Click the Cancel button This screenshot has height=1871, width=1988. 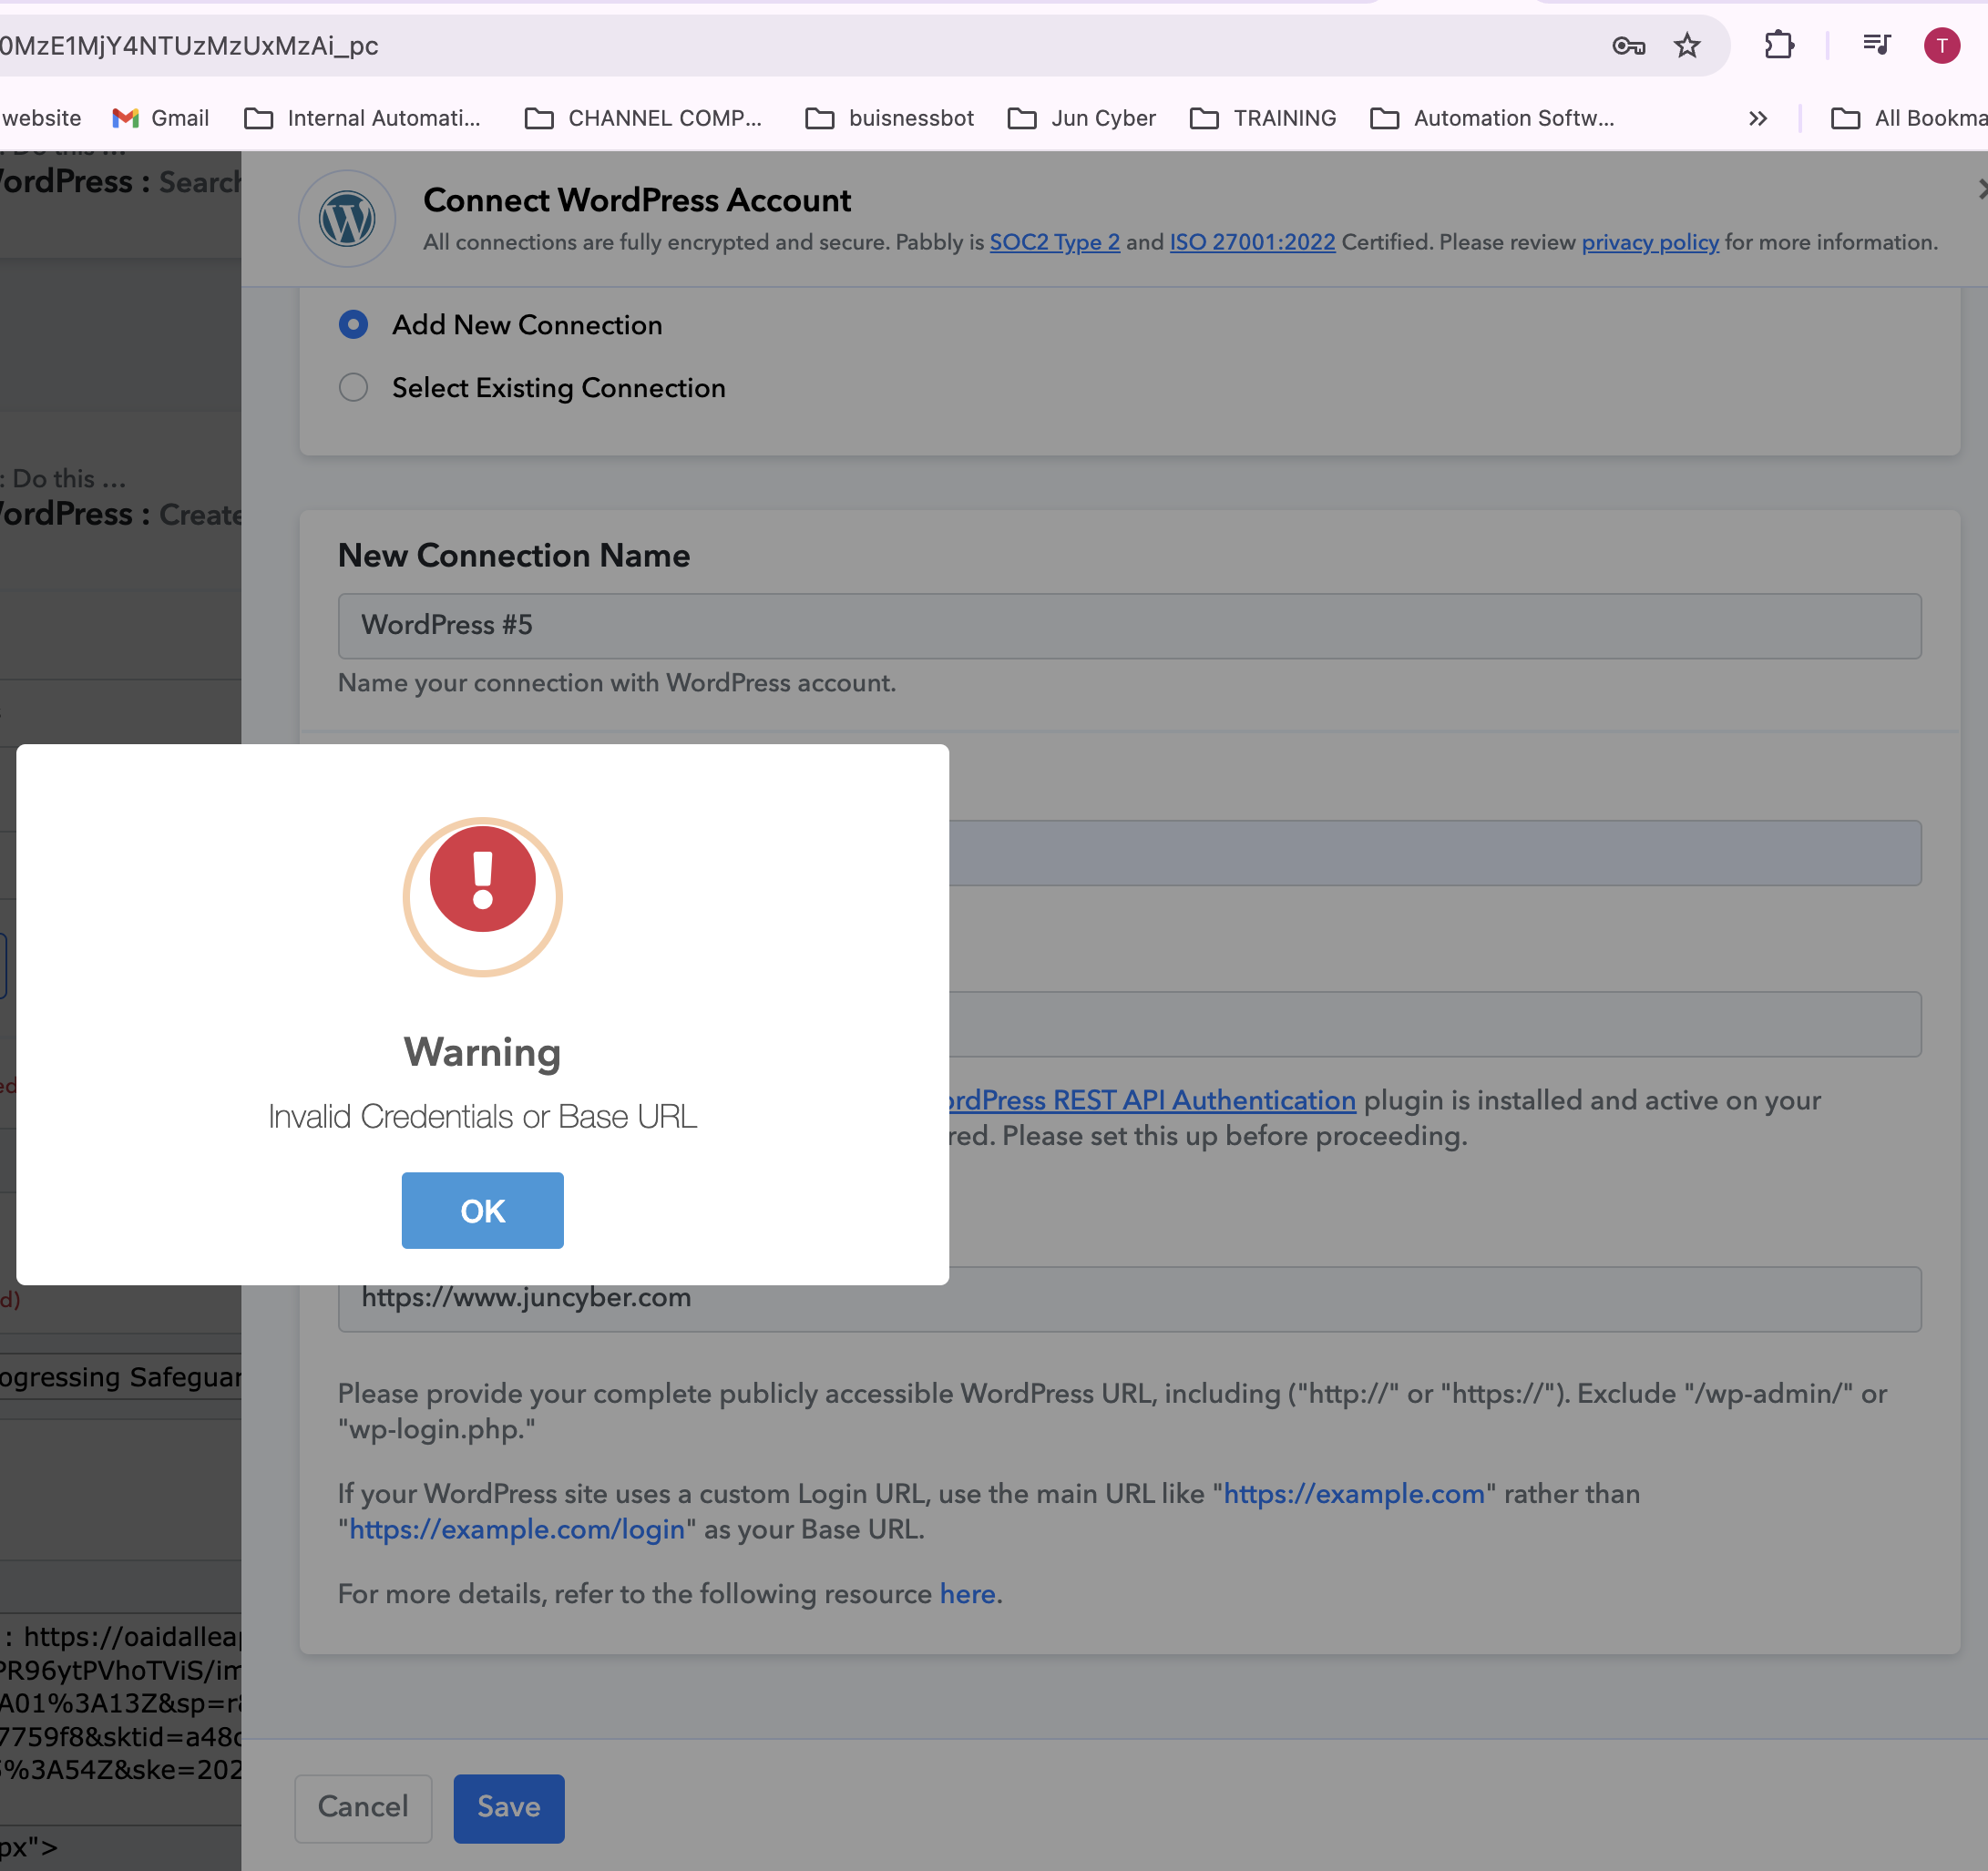363,1807
